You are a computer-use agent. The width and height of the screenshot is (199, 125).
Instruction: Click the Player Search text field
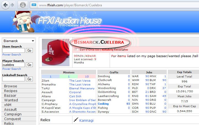(x=14, y=65)
